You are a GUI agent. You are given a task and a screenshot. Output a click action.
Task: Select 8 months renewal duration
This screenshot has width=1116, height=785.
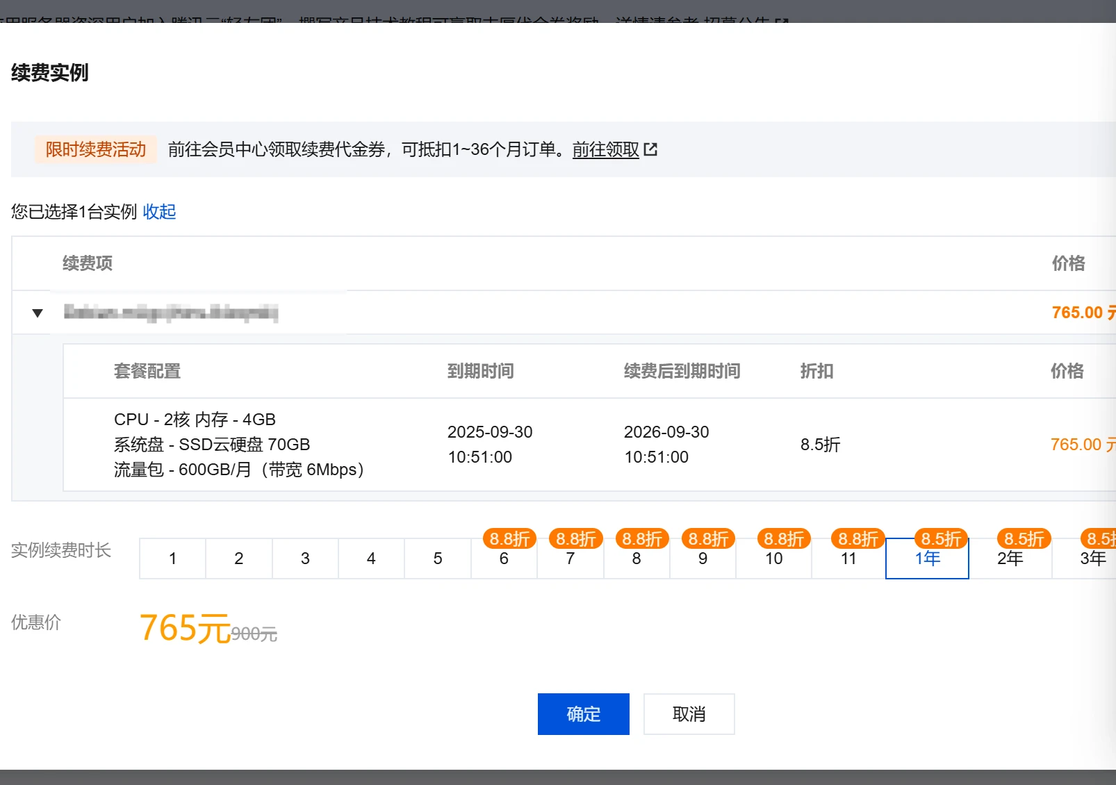[637, 559]
